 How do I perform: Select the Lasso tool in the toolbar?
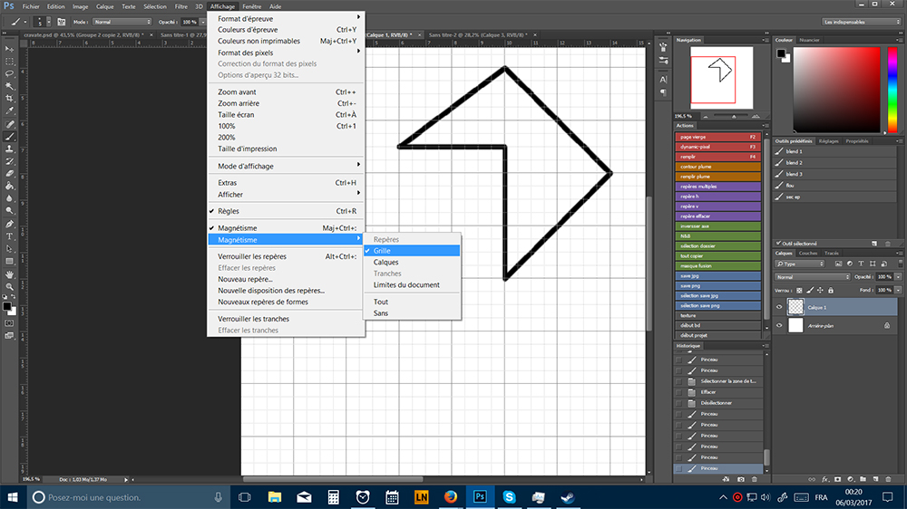[x=10, y=72]
